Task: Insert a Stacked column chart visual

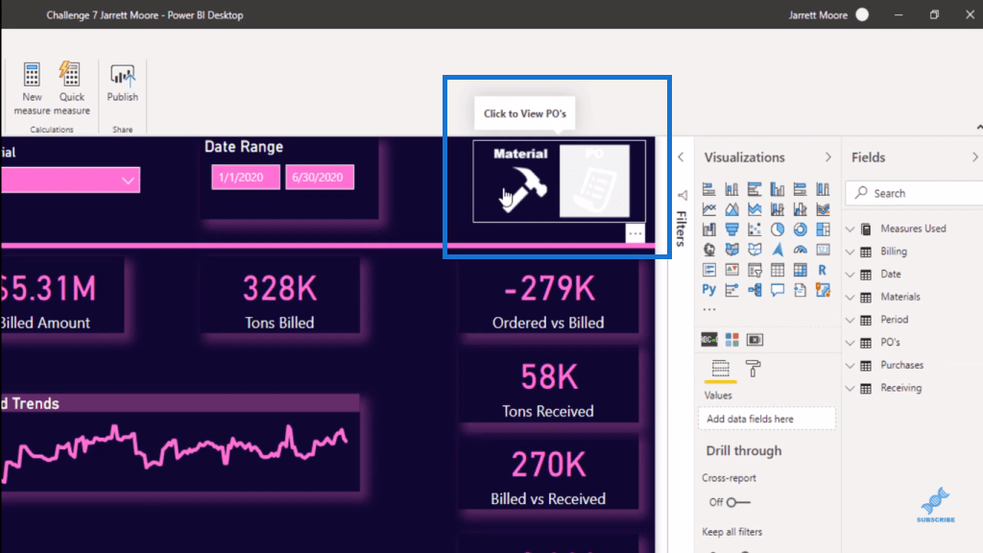Action: click(731, 189)
